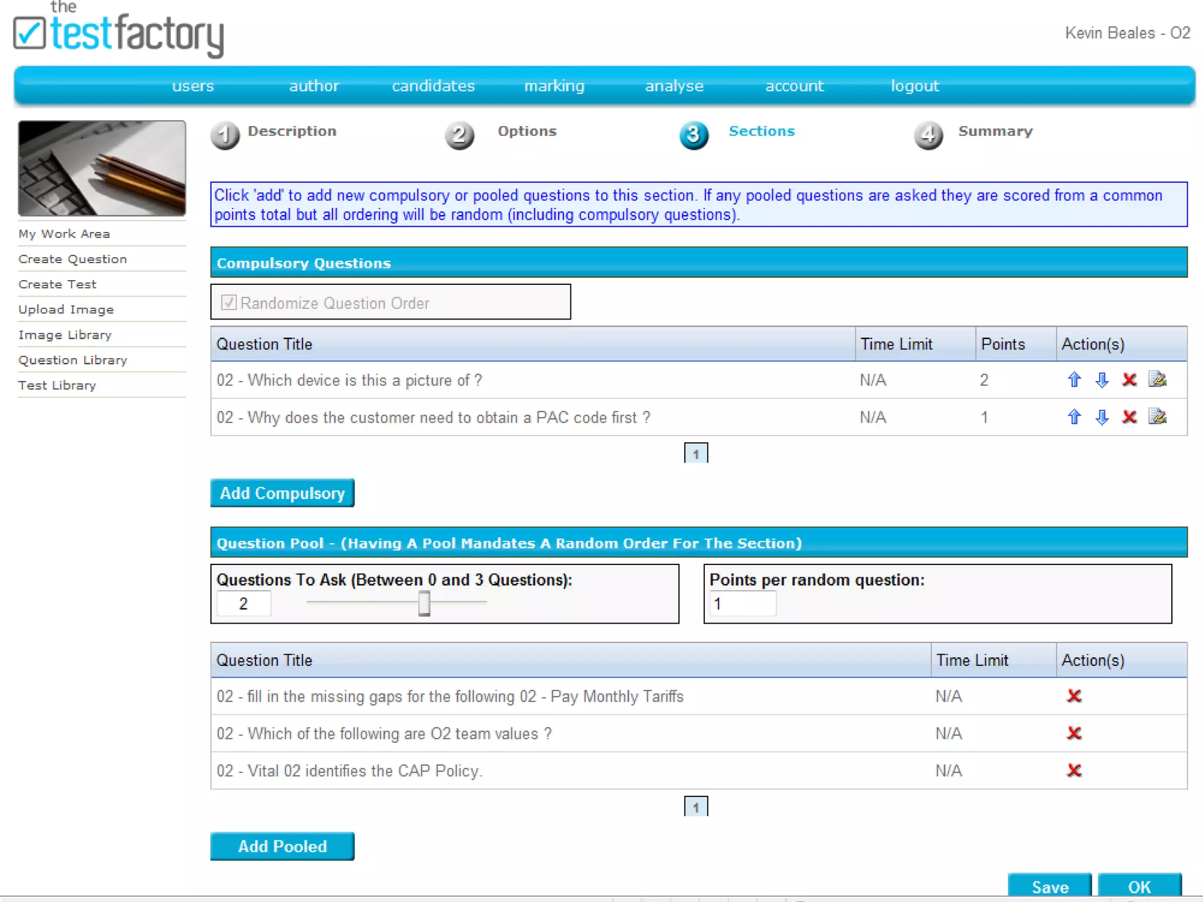Click the Questions To Ask slider handle

(424, 603)
